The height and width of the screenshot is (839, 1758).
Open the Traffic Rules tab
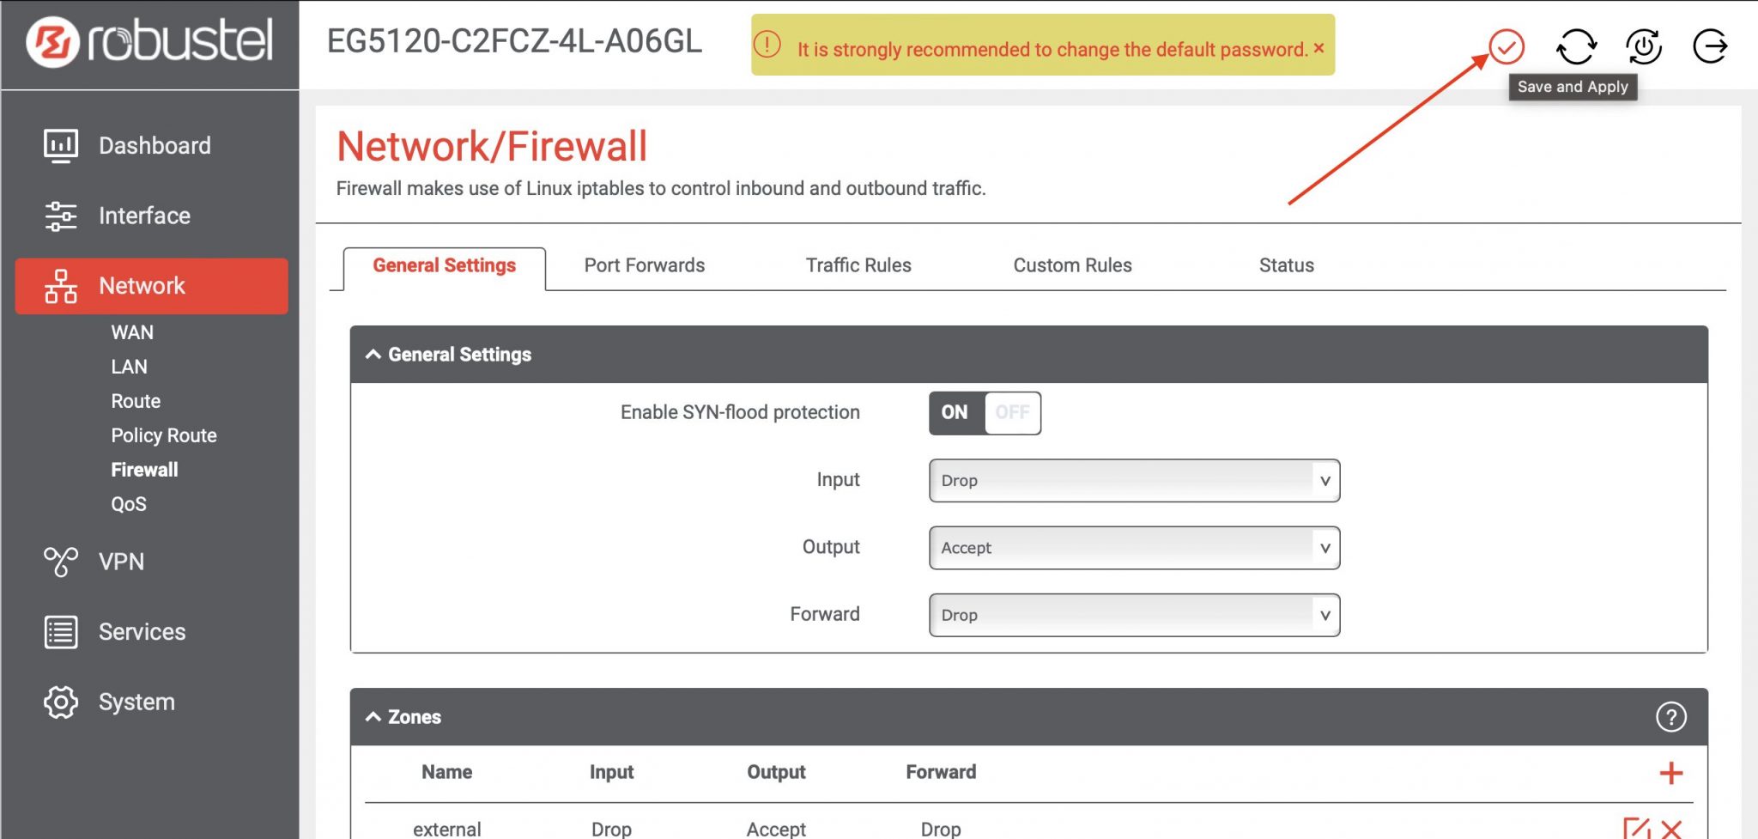click(x=858, y=265)
